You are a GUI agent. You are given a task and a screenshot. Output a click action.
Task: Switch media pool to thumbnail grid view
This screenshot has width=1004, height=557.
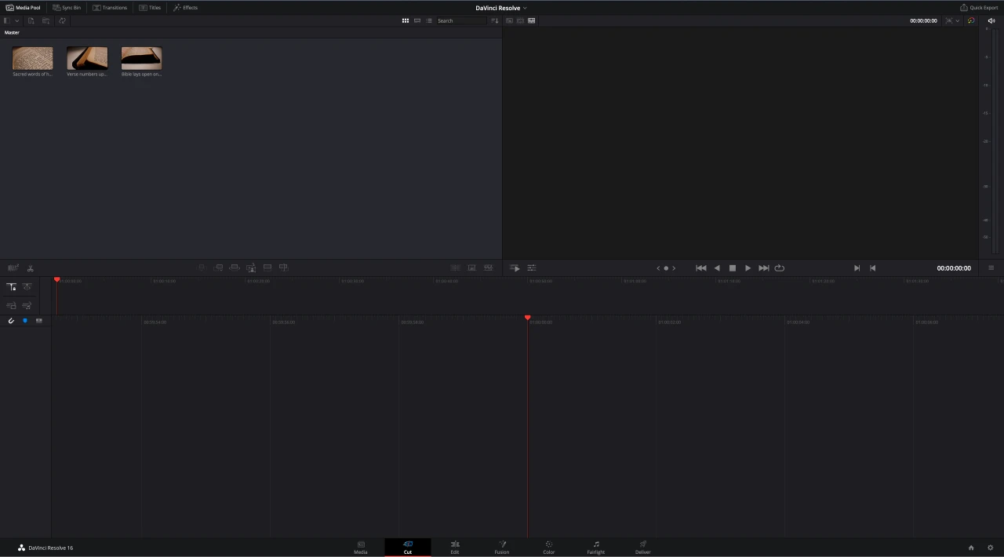(x=405, y=20)
